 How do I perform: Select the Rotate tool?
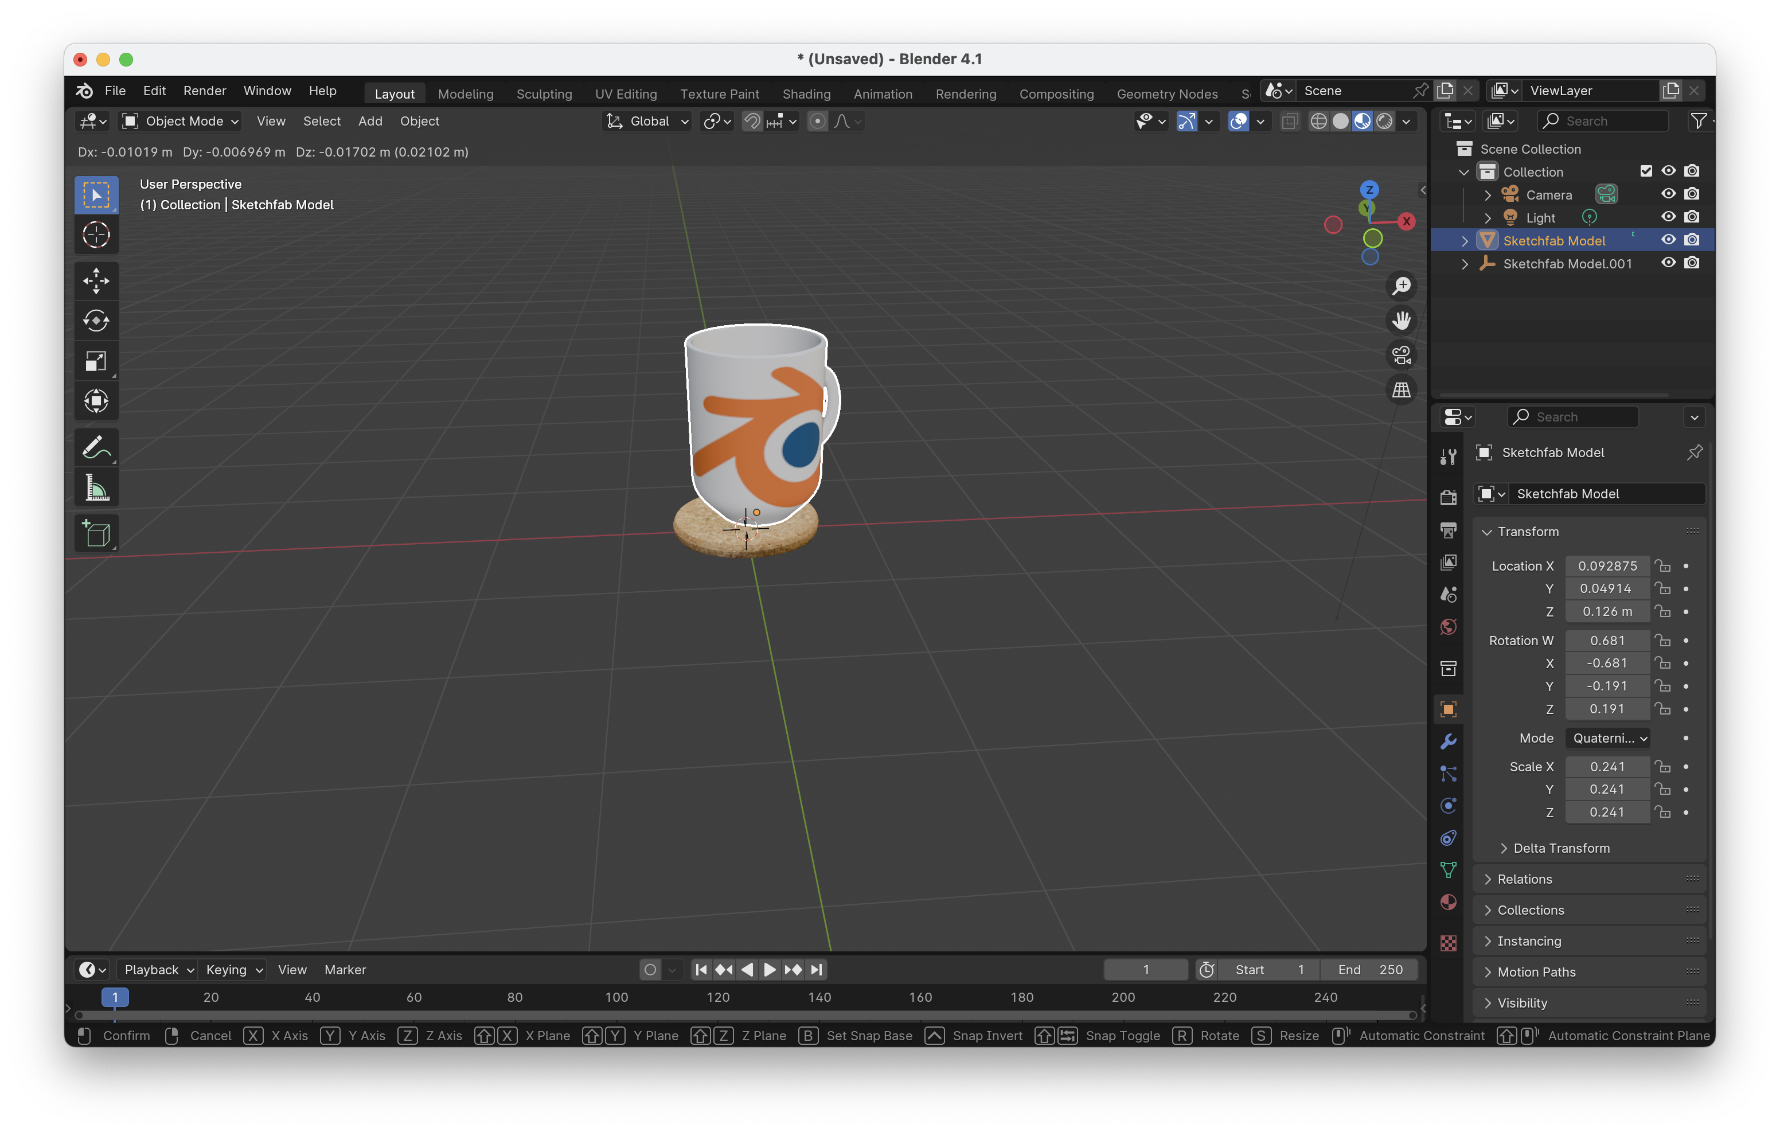[x=96, y=320]
